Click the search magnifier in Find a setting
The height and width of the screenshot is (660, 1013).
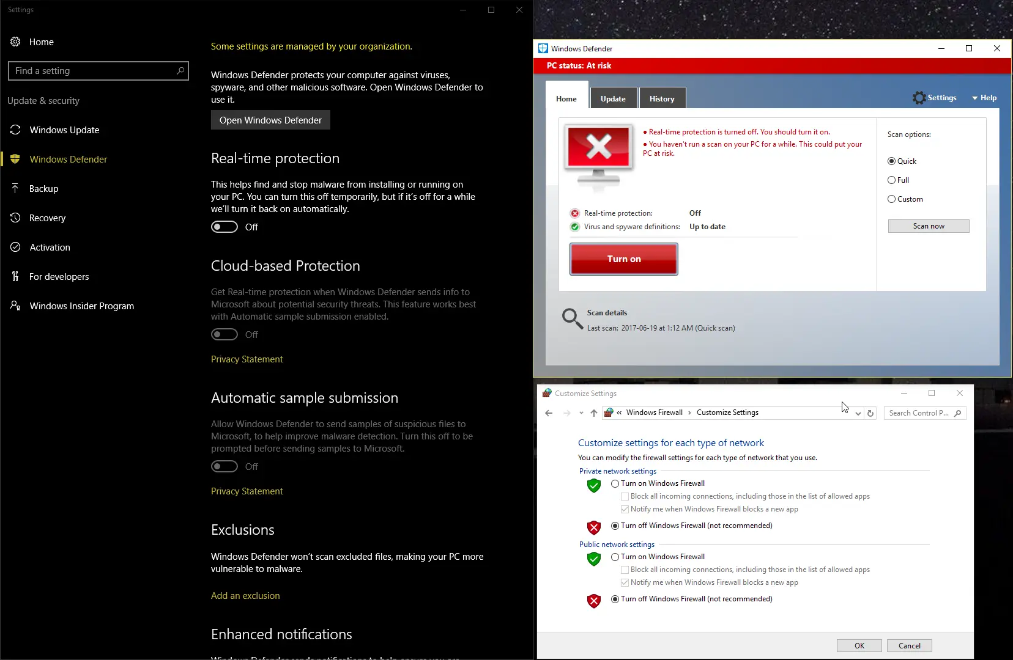pos(180,71)
